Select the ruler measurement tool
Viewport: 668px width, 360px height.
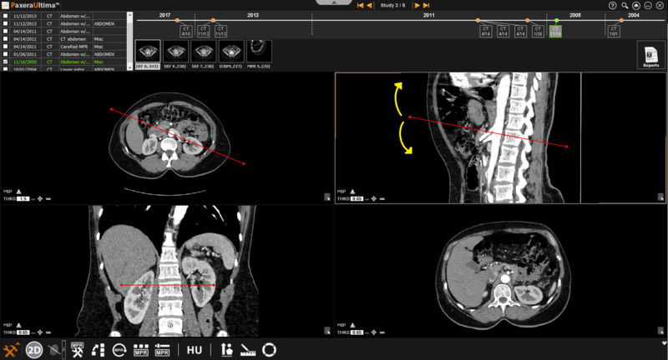(248, 350)
